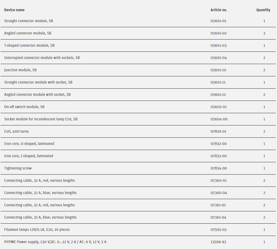The height and width of the screenshot is (249, 277).
Task: Click the Article no. column header
Action: pyautogui.click(x=219, y=10)
